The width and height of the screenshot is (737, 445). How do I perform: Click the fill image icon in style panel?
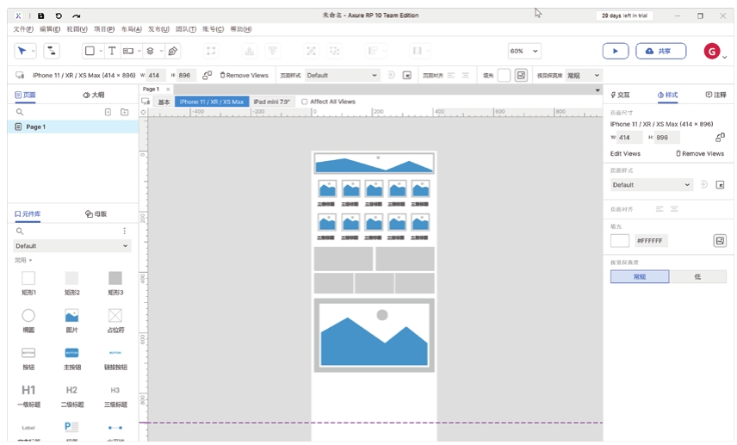point(720,241)
